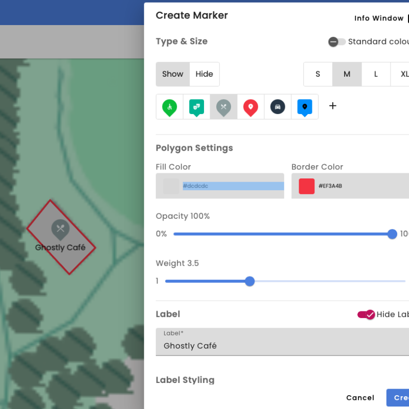This screenshot has width=409, height=409.
Task: Select the Hide option
Action: tap(204, 74)
